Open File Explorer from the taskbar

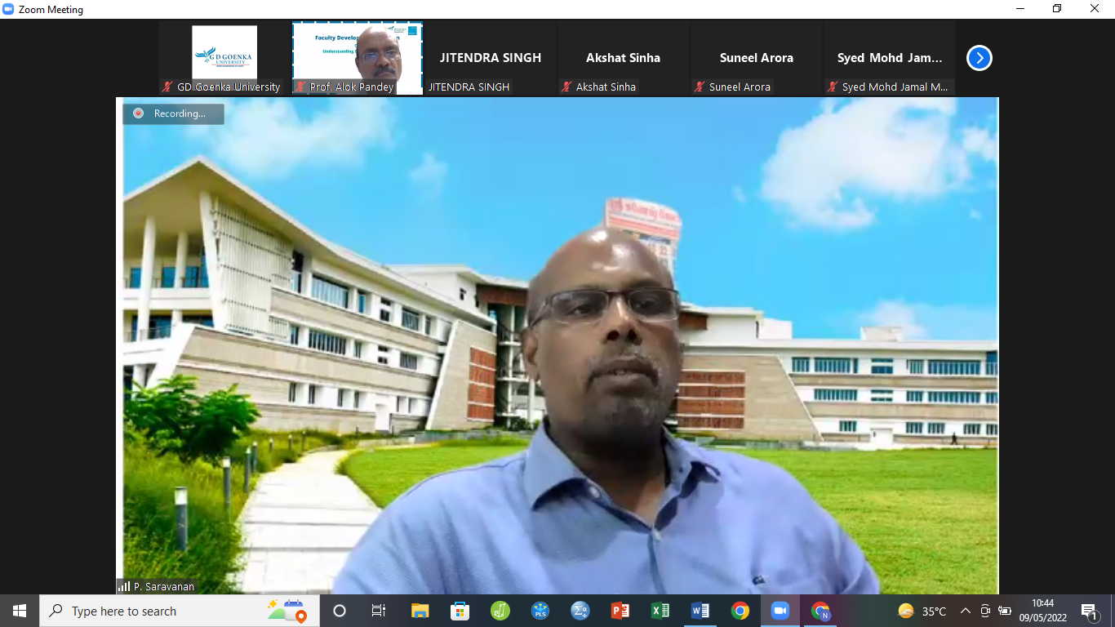click(x=420, y=611)
